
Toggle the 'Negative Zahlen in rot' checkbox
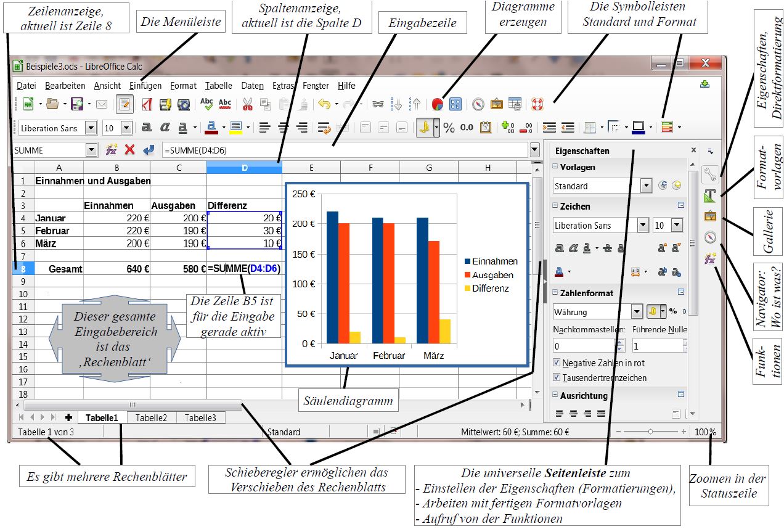(557, 363)
